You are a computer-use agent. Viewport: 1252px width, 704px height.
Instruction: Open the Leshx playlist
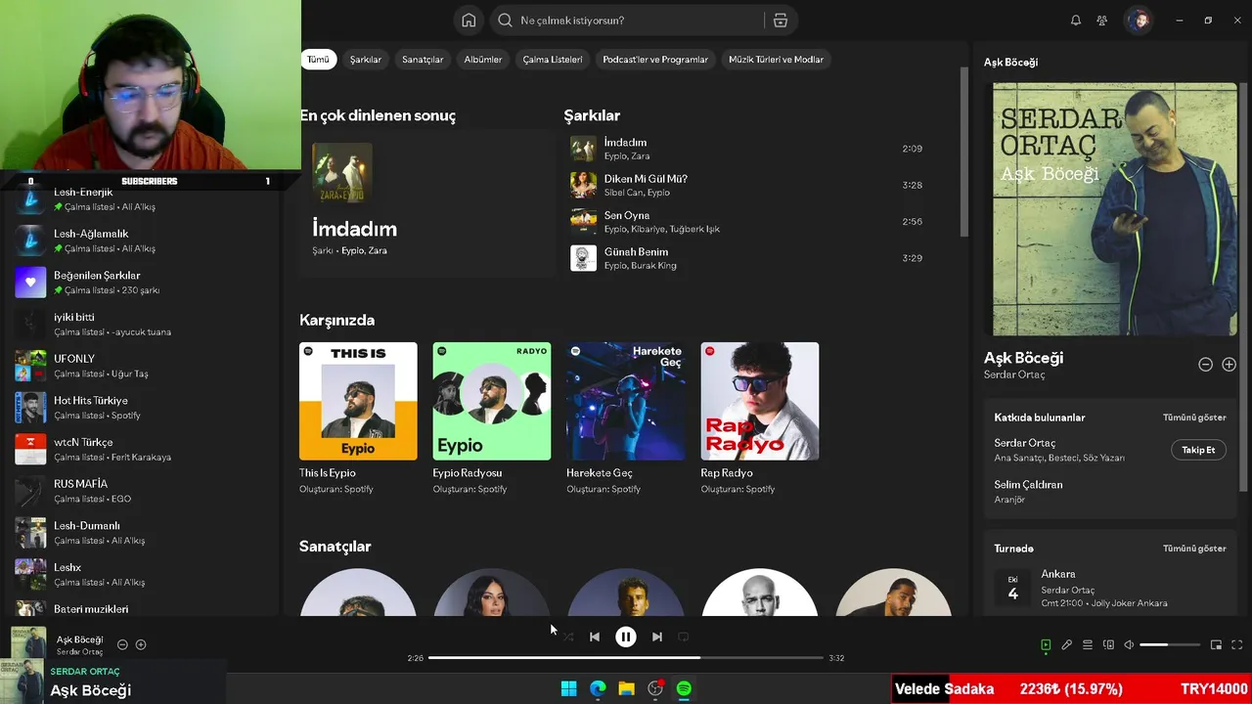pyautogui.click(x=142, y=574)
